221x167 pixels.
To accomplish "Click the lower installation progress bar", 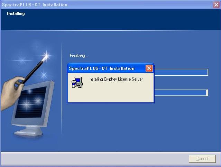I will (x=181, y=93).
